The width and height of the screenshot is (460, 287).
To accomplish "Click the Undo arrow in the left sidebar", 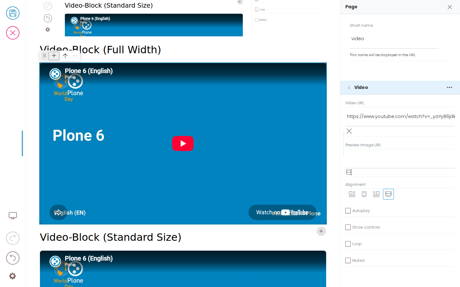I will [x=13, y=258].
